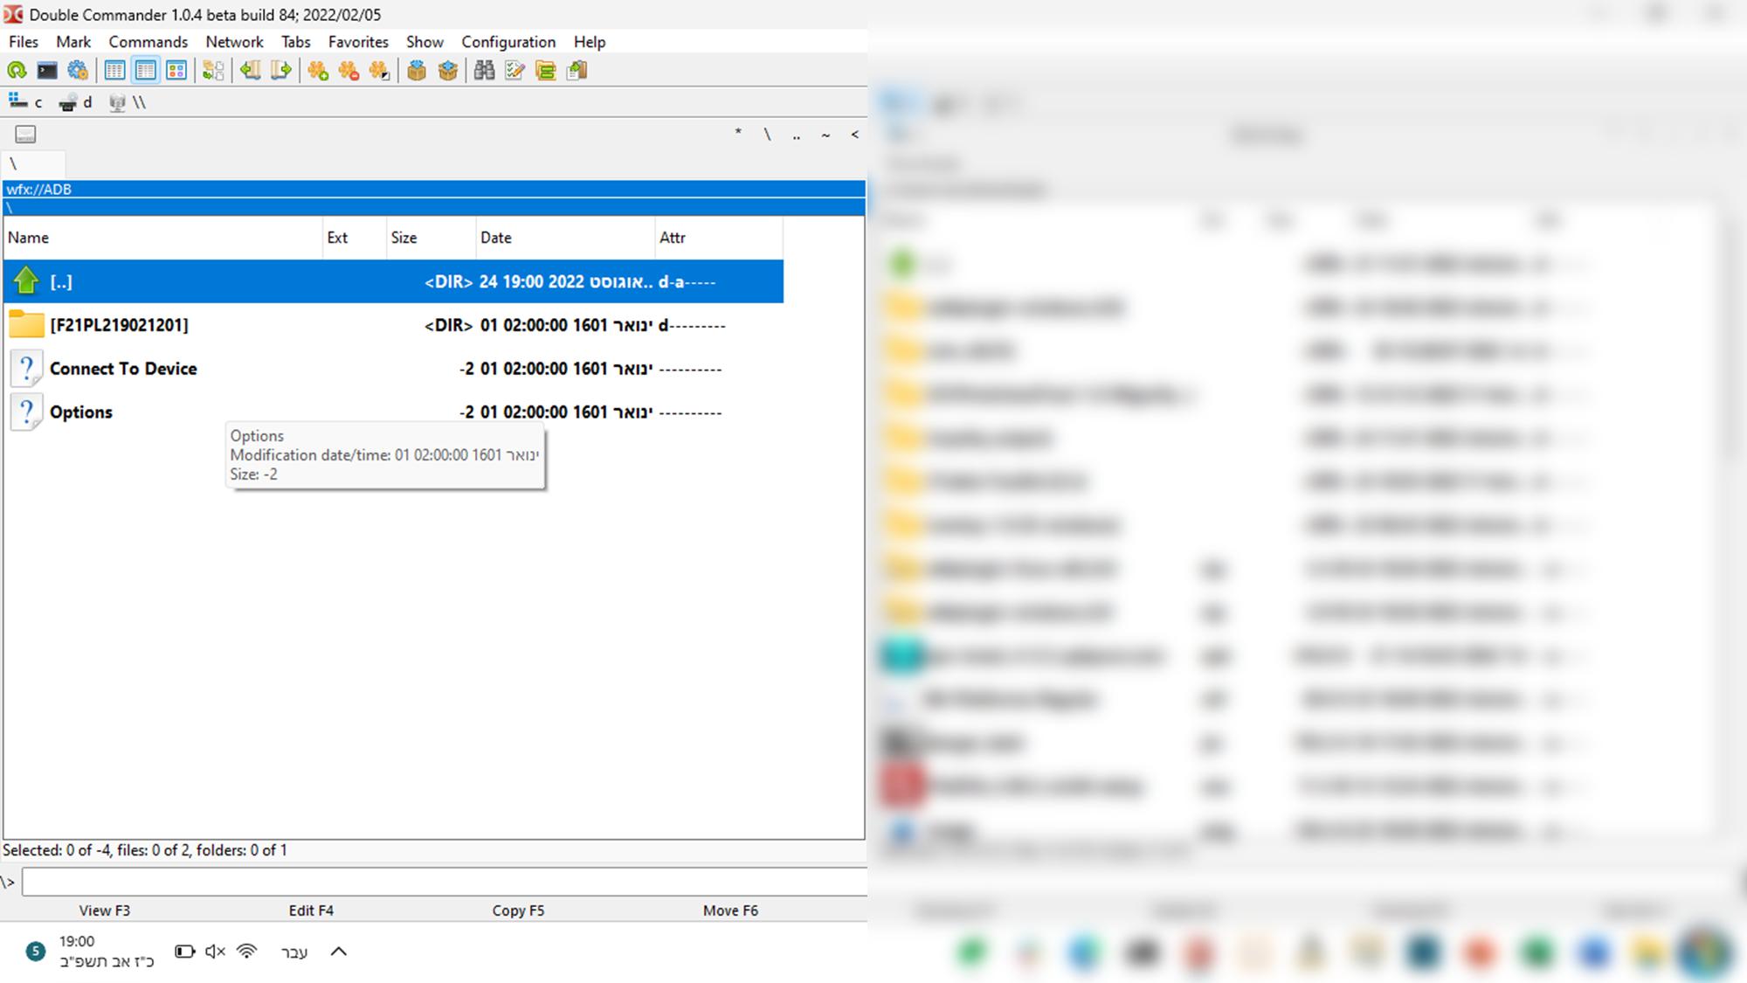Open the drive list button in left panel
This screenshot has width=1747, height=983.
point(25,135)
